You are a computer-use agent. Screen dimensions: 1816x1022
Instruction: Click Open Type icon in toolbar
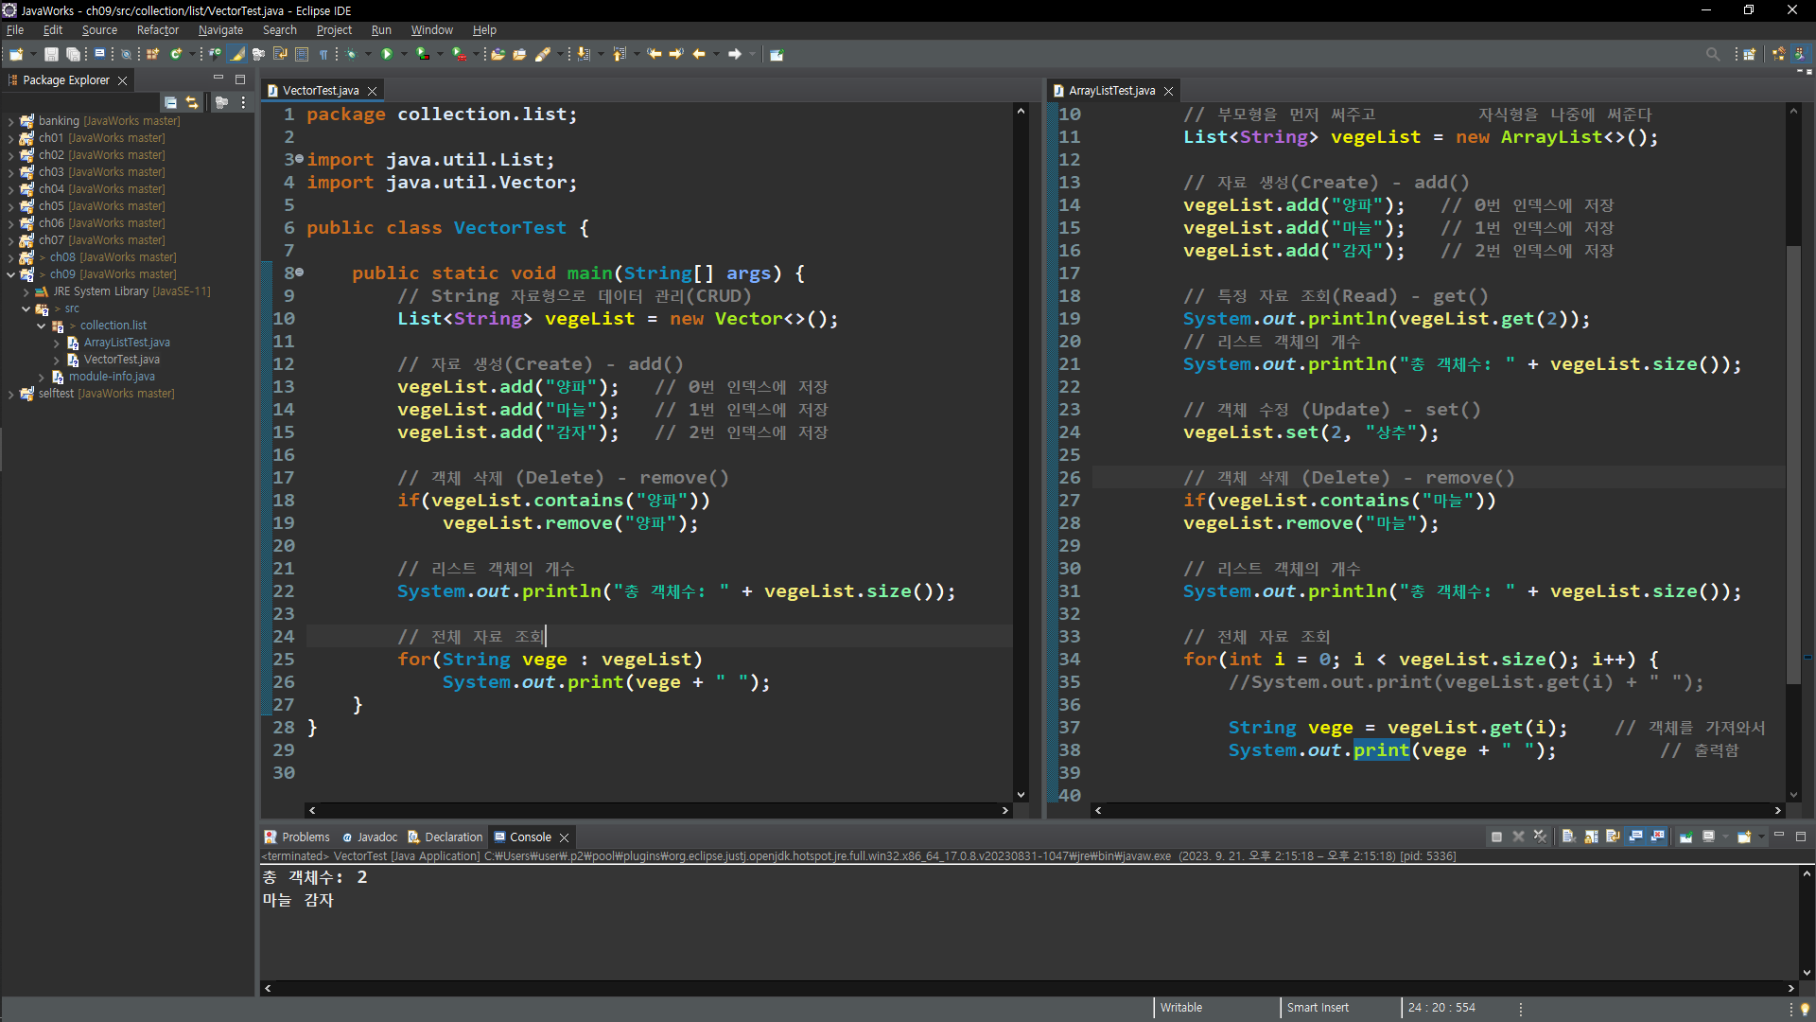(498, 54)
